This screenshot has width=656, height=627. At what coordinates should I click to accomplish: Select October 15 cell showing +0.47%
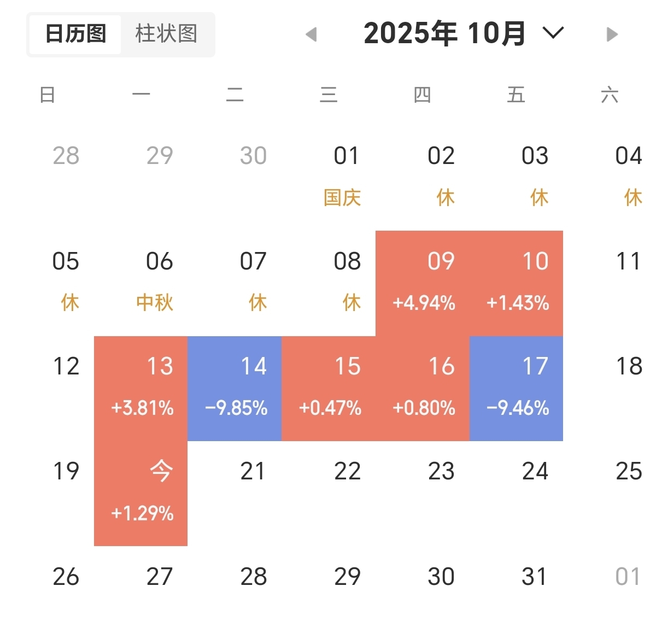(x=329, y=388)
